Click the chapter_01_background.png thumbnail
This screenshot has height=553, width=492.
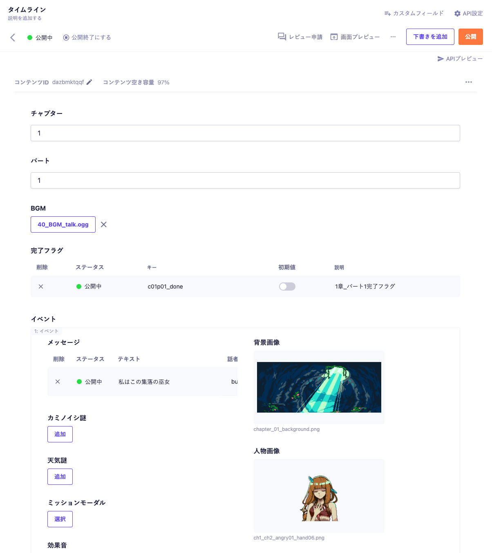tap(319, 387)
